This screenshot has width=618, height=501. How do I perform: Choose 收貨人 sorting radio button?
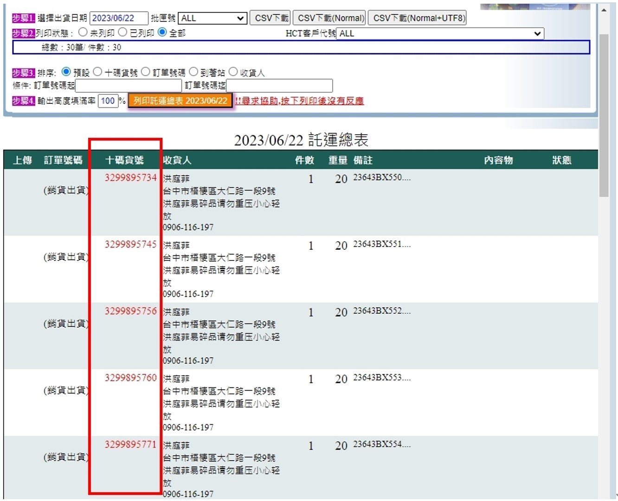pyautogui.click(x=233, y=72)
